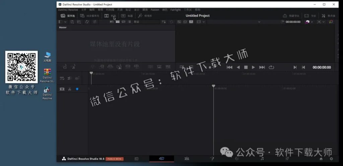Click Close Up edit icon
This screenshot has width=343, height=166.
(x=119, y=67)
